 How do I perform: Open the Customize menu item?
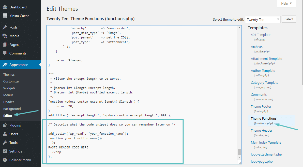[x=11, y=81]
